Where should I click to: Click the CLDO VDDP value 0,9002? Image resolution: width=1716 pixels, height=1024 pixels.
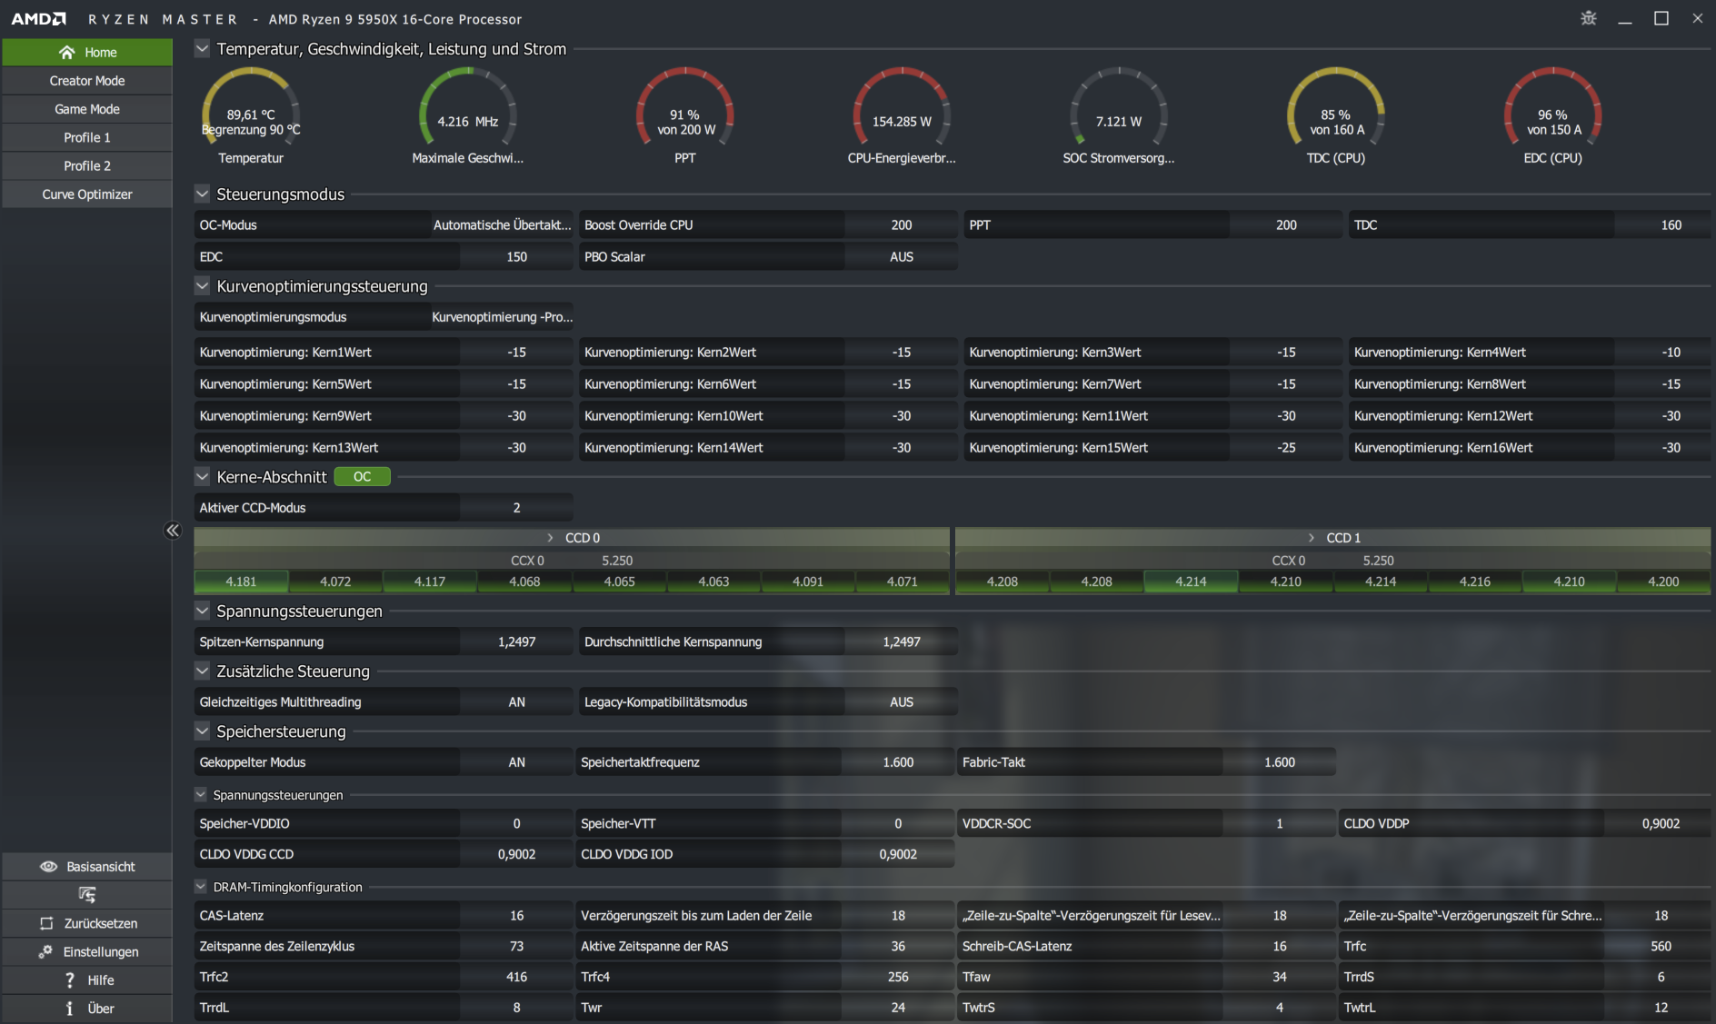click(x=1661, y=824)
